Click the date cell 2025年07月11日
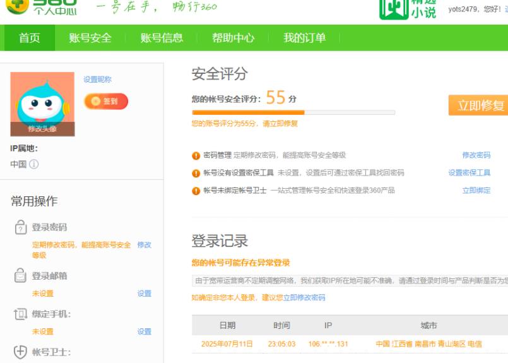The height and width of the screenshot is (363, 508). [x=227, y=344]
